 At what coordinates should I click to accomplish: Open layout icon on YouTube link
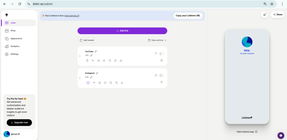87,60
